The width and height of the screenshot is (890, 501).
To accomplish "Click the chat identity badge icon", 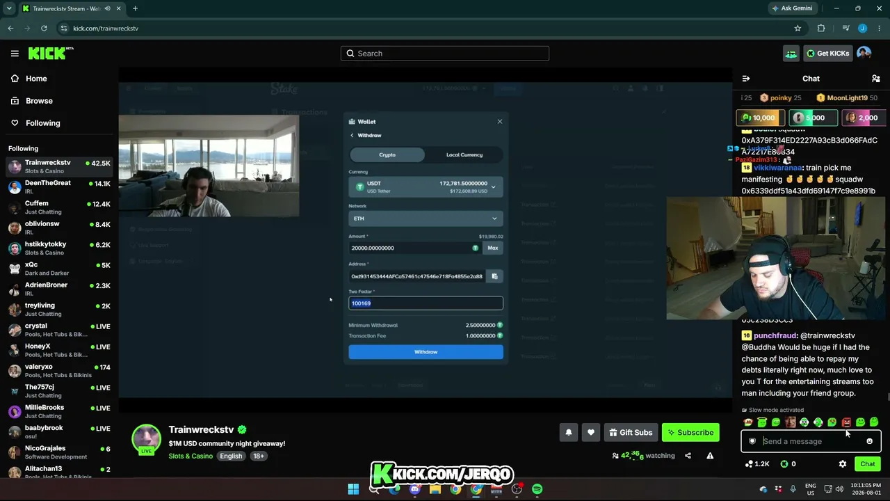I will point(752,441).
